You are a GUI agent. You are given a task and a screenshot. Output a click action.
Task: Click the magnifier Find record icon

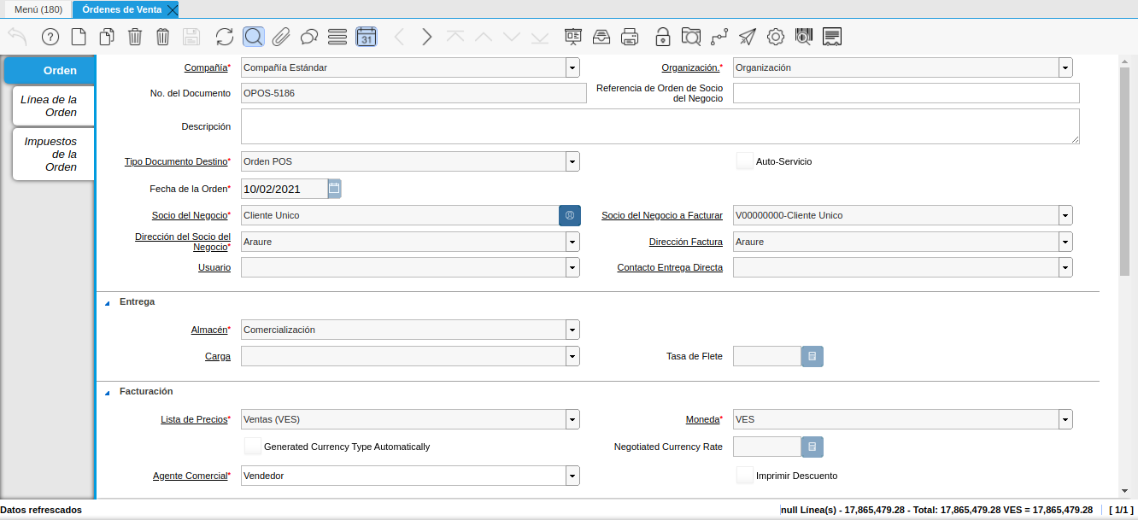(x=253, y=37)
